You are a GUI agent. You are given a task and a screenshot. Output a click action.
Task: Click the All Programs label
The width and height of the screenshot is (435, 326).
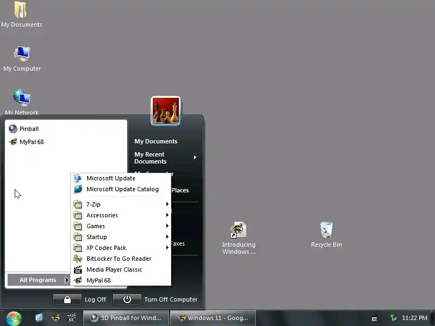[38, 280]
